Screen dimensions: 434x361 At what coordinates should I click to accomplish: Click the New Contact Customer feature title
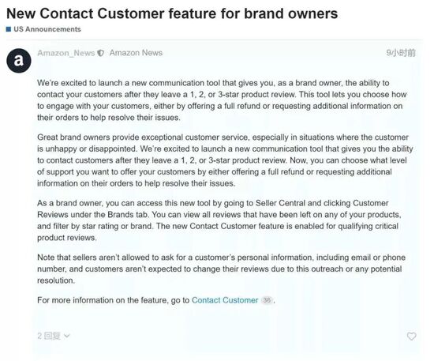tap(172, 13)
